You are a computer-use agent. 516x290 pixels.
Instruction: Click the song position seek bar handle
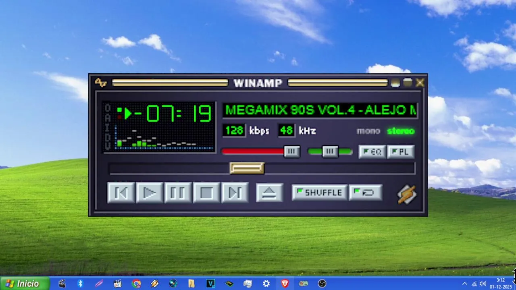tap(247, 168)
